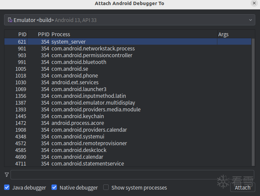The image size is (260, 196).
Task: Click the process filter text field
Action: [132, 175]
